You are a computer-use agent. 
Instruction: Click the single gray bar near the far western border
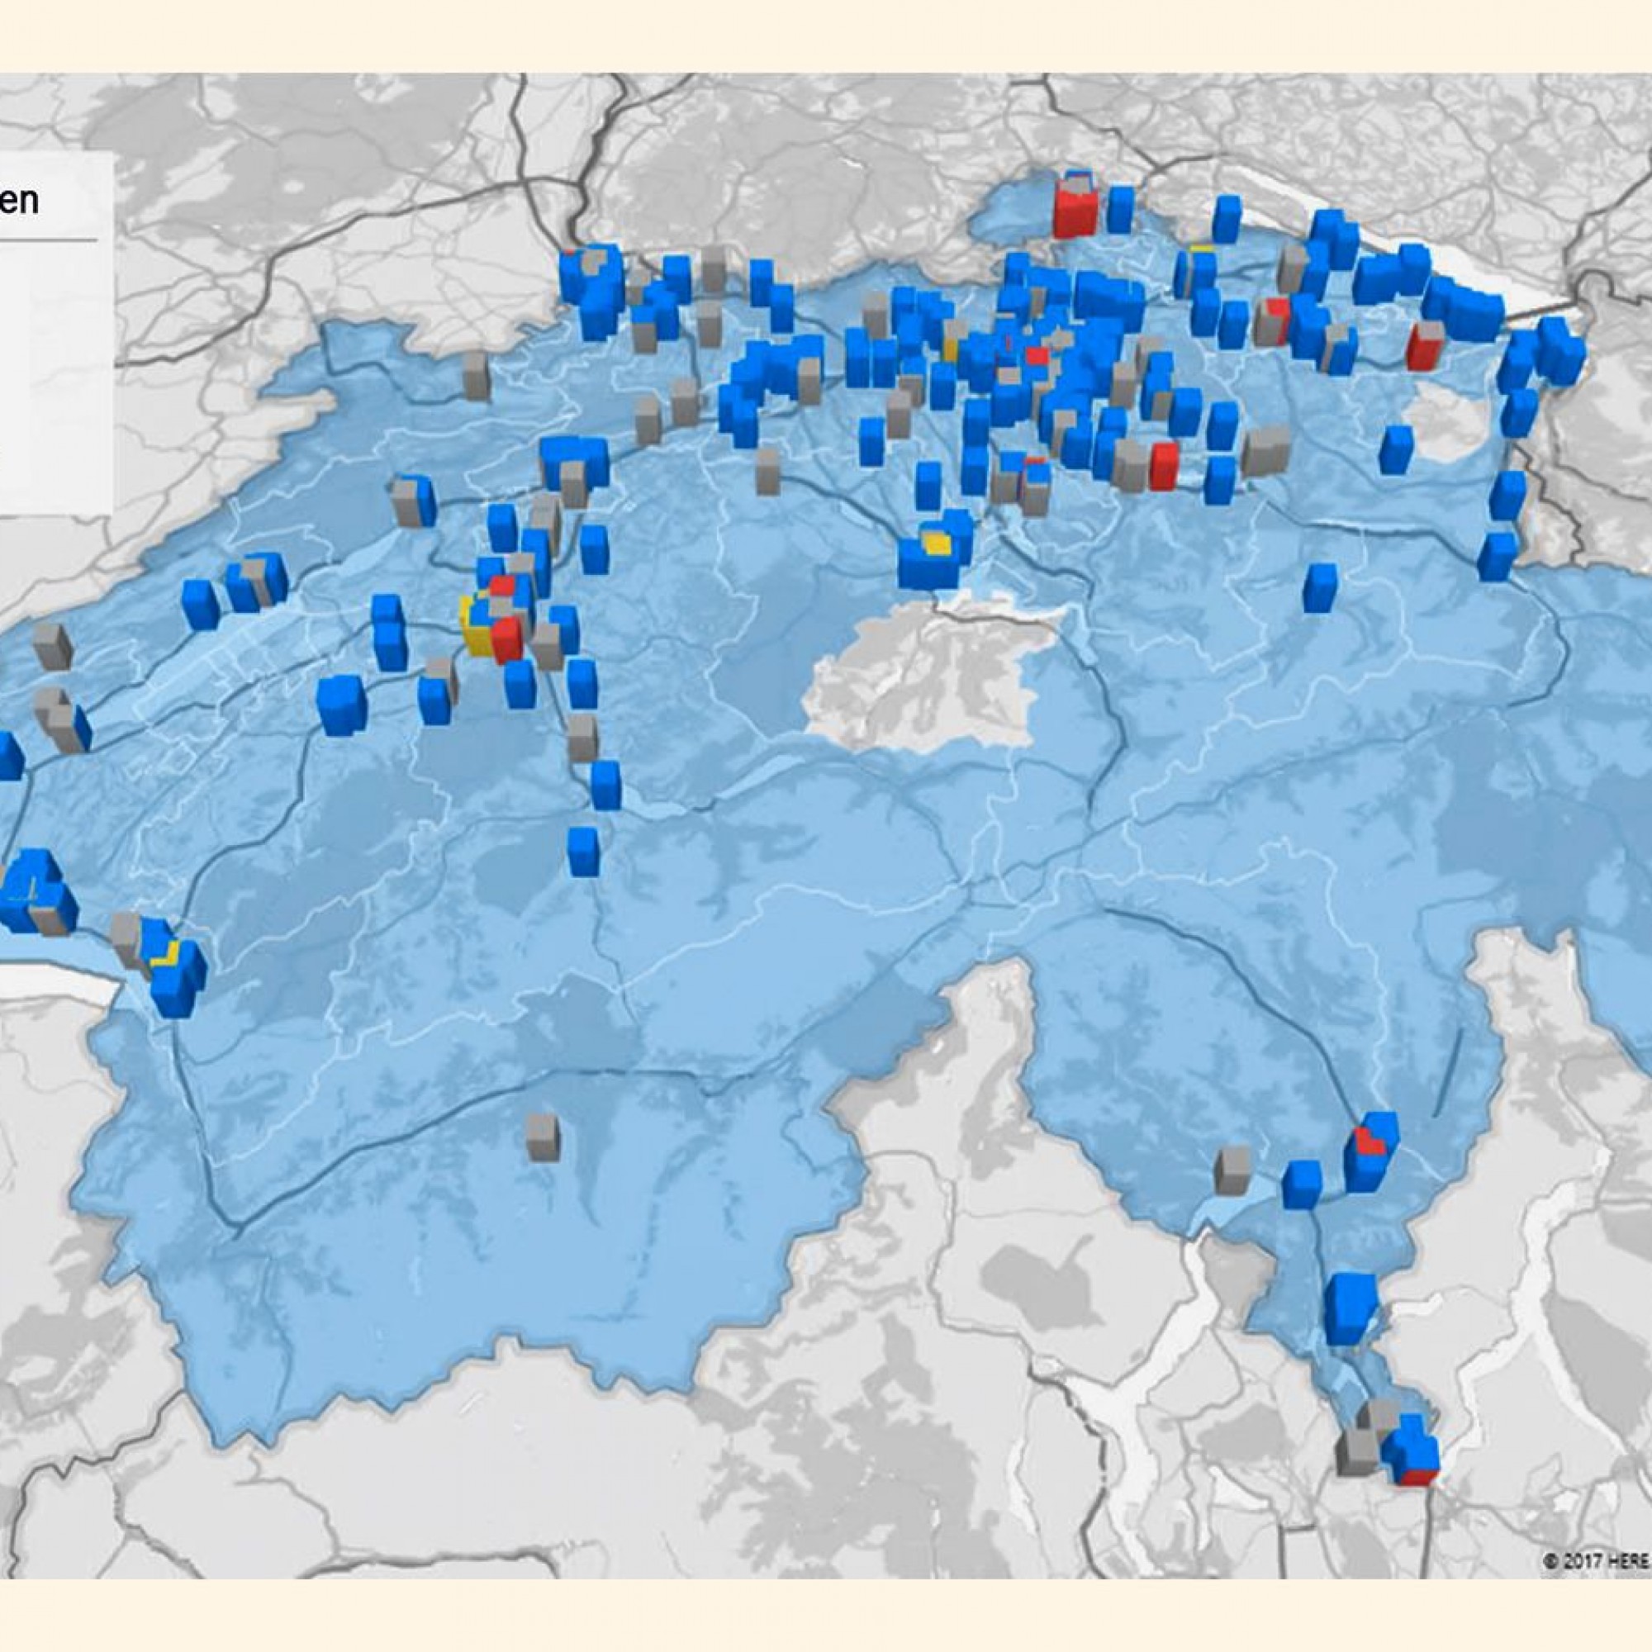53,646
